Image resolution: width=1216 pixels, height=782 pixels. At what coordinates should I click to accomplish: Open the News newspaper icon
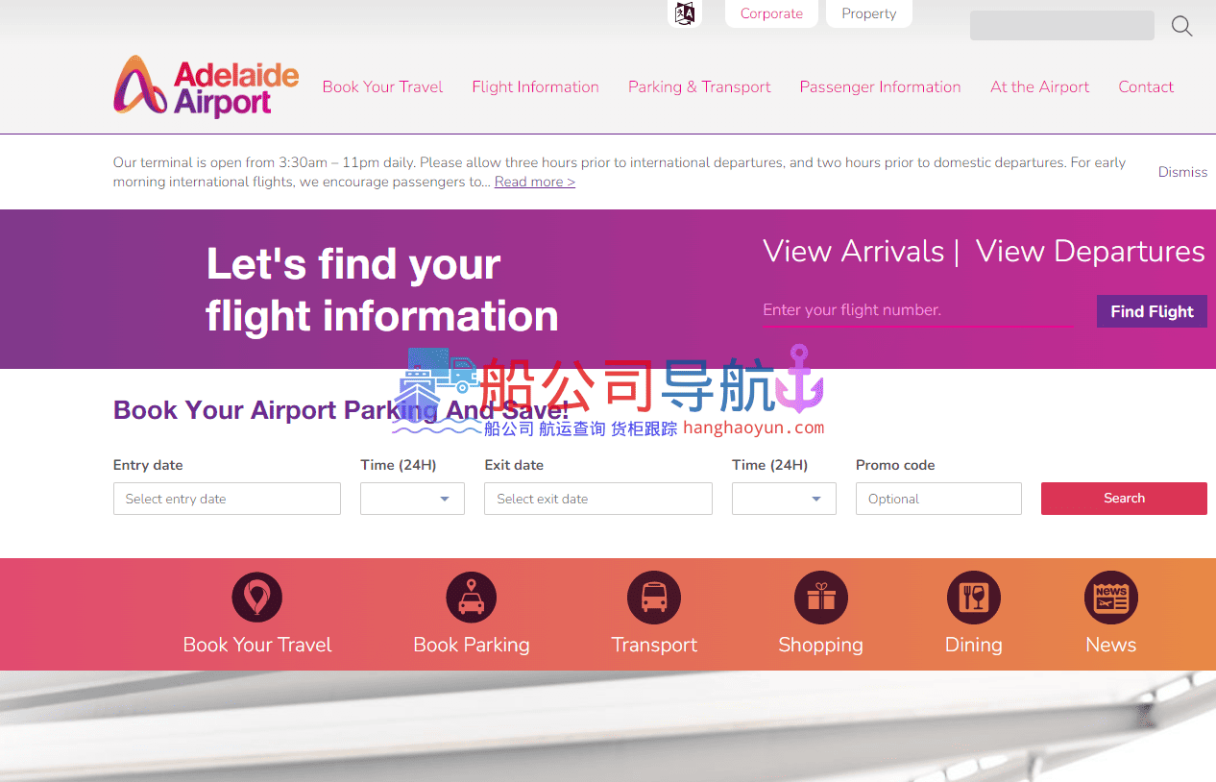point(1110,597)
